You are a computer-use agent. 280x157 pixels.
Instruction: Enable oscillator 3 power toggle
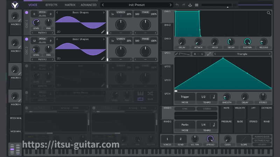pos(27,66)
